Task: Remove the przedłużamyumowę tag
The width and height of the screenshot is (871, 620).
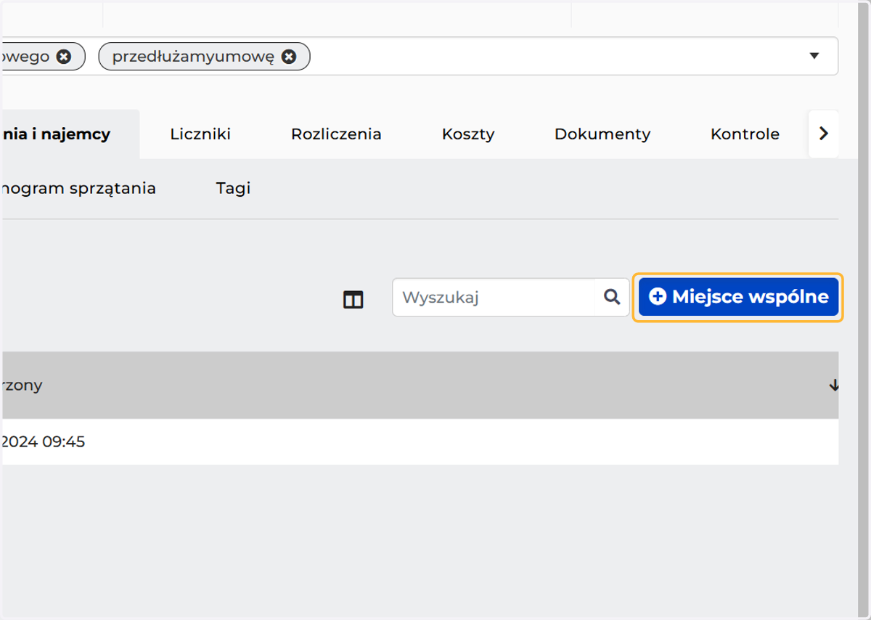Action: point(289,57)
